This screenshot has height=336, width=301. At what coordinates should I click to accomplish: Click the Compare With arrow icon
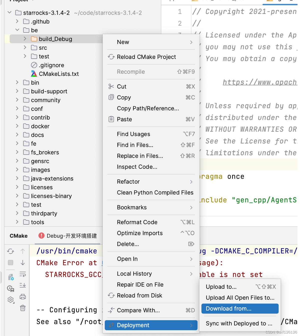(x=111, y=310)
